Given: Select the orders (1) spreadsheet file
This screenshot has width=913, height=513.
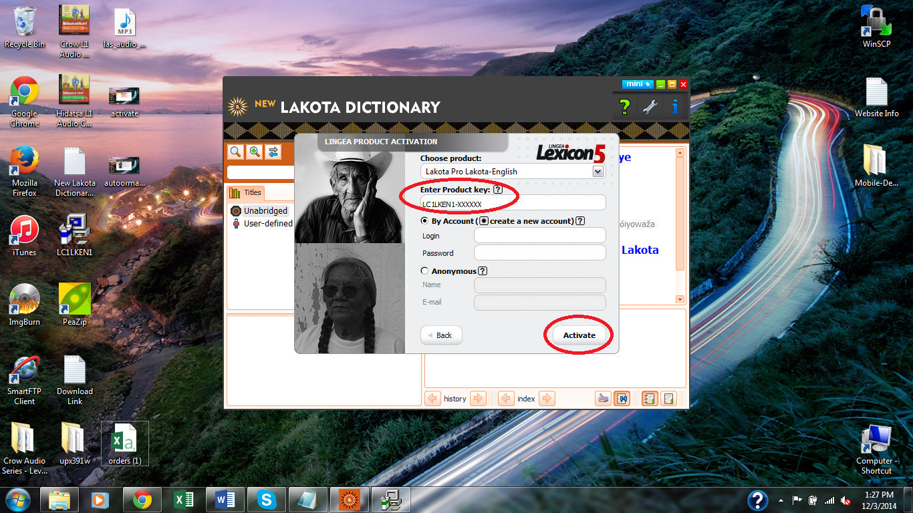Looking at the screenshot, I should (125, 444).
